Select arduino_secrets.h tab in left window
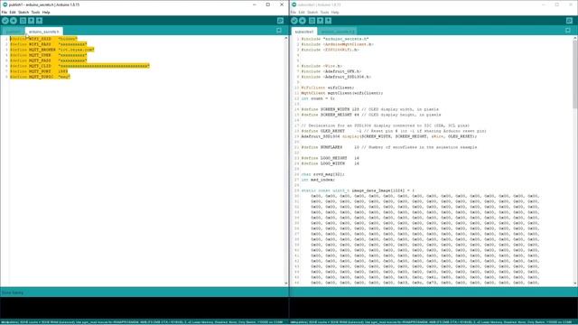The width and height of the screenshot is (578, 325). 44,32
